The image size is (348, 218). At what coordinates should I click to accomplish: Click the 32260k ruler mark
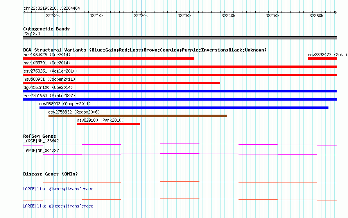click(x=316, y=16)
